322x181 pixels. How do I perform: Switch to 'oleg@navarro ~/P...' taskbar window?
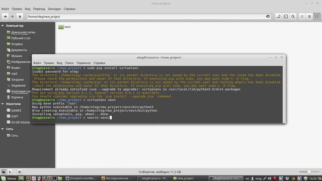(x=153, y=178)
